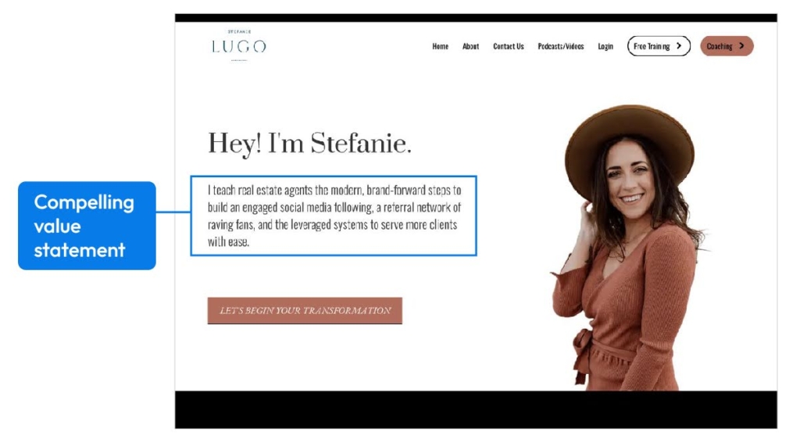Click the Hey! I'm Stefanie heading

[309, 143]
